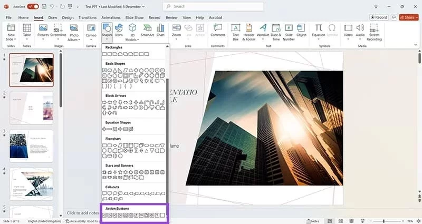This screenshot has height=224, width=422.
Task: Click the Comment icon in the ribbon
Action: (218, 31)
